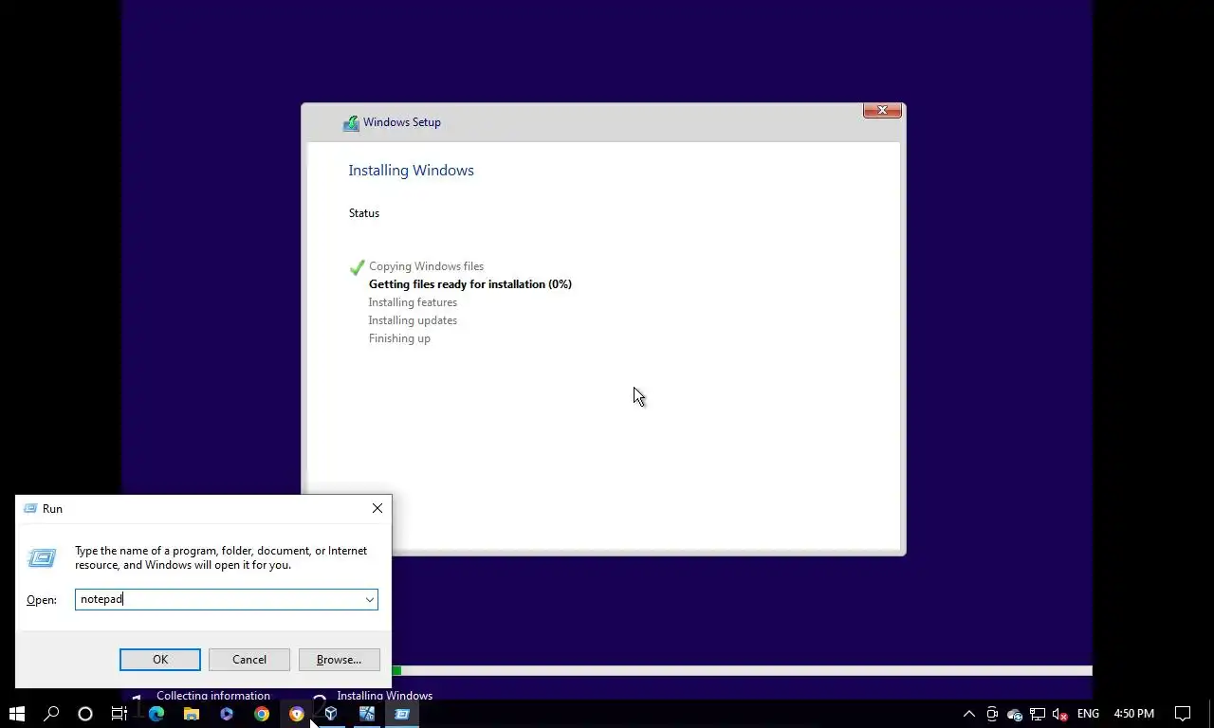Screen dimensions: 1214x728
Task: Open Task View on the taskbar
Action: point(120,714)
